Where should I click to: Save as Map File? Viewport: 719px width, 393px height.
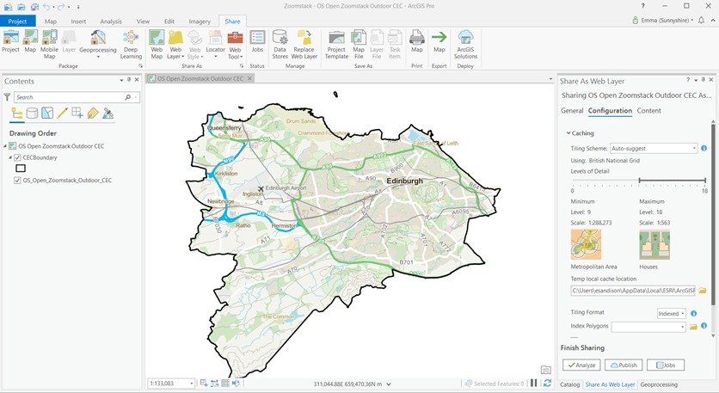click(359, 44)
